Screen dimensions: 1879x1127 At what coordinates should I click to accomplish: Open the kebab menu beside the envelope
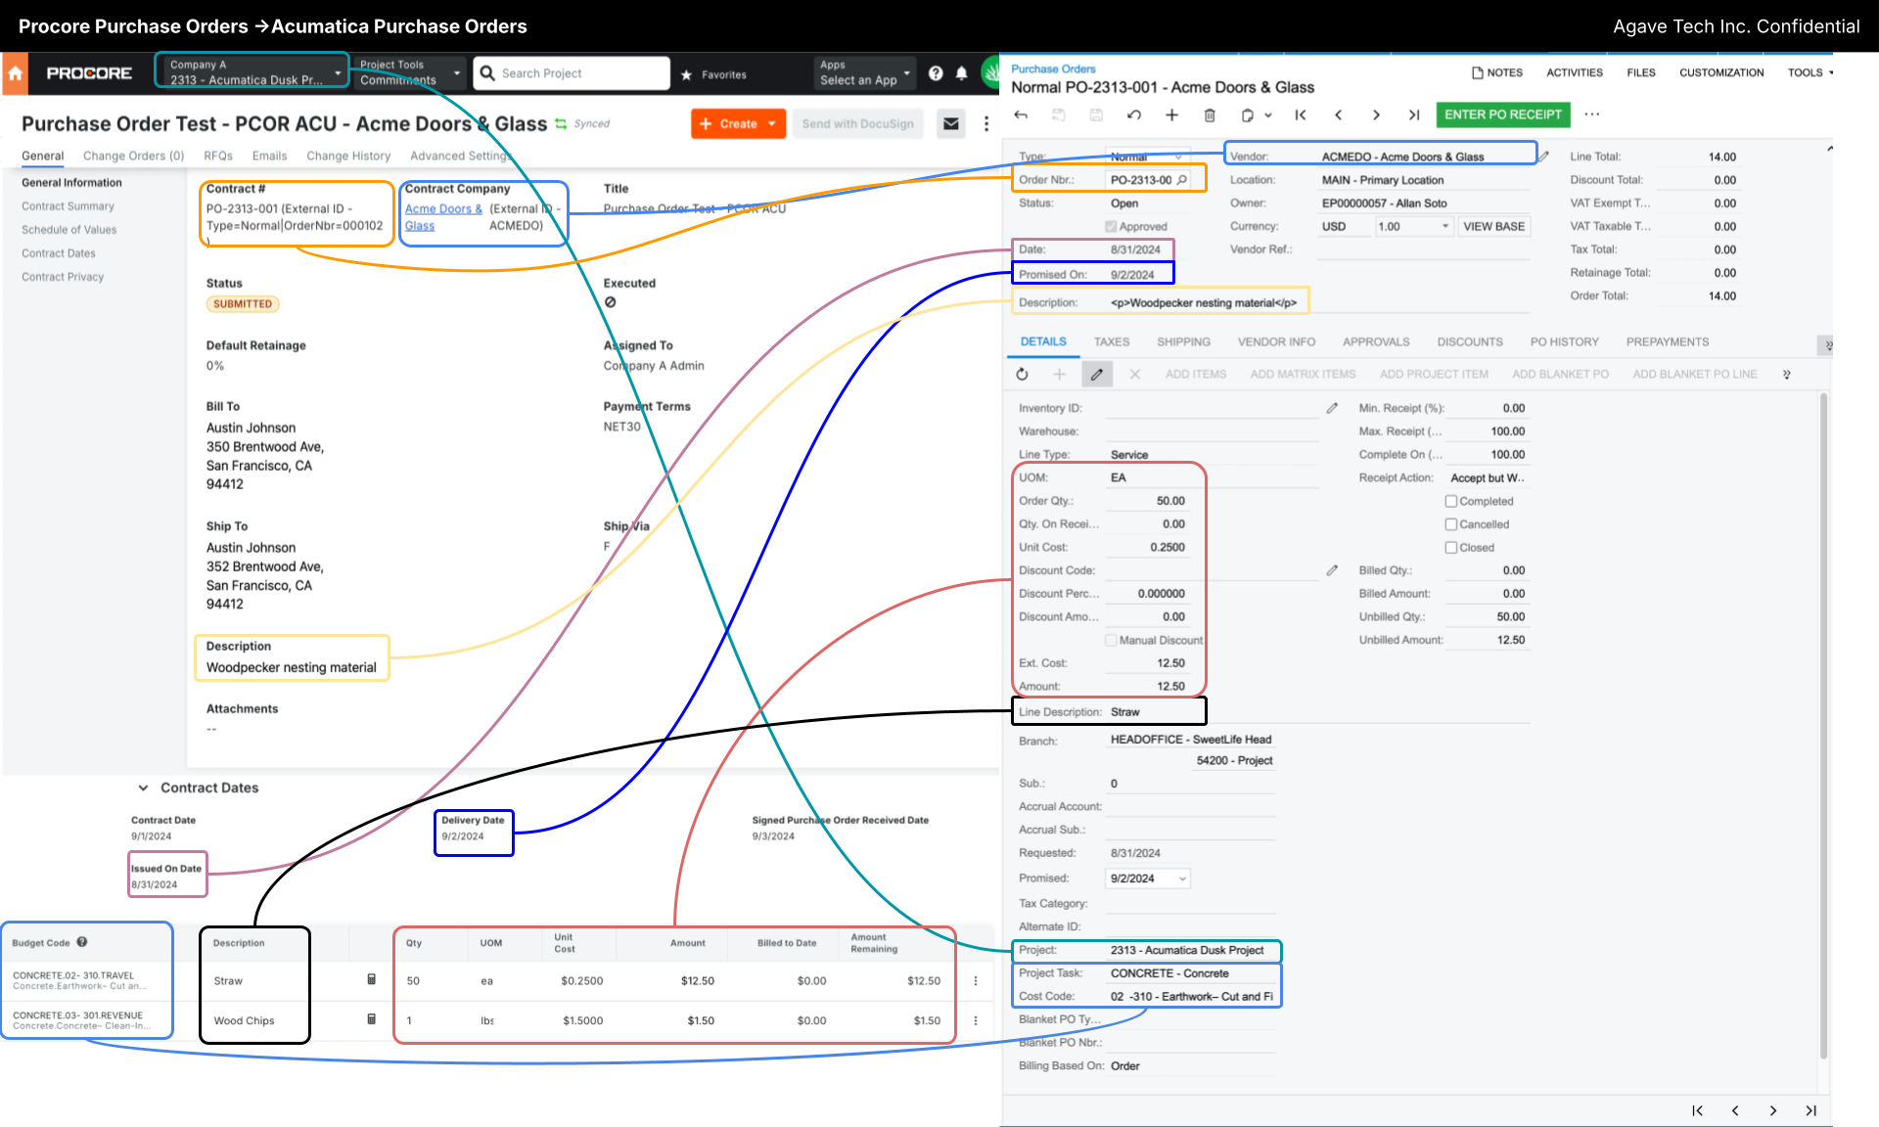pos(986,124)
